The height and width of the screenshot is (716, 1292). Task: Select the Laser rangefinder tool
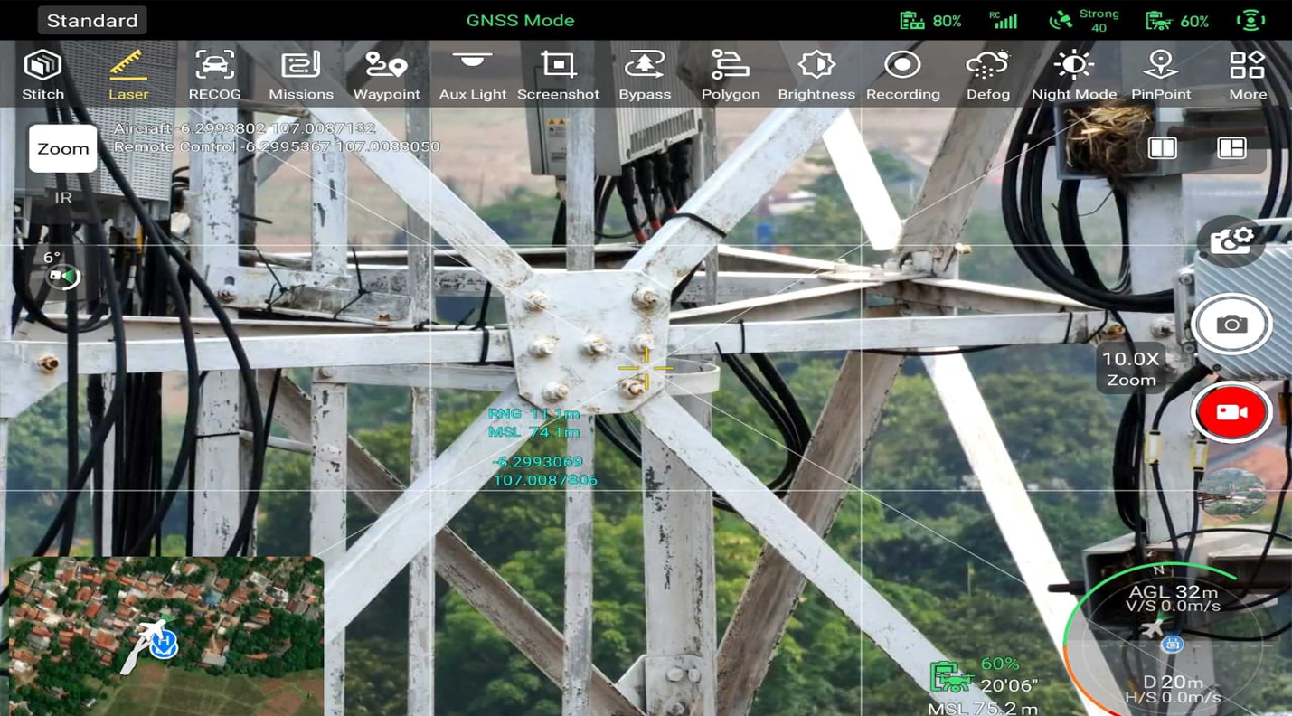128,74
